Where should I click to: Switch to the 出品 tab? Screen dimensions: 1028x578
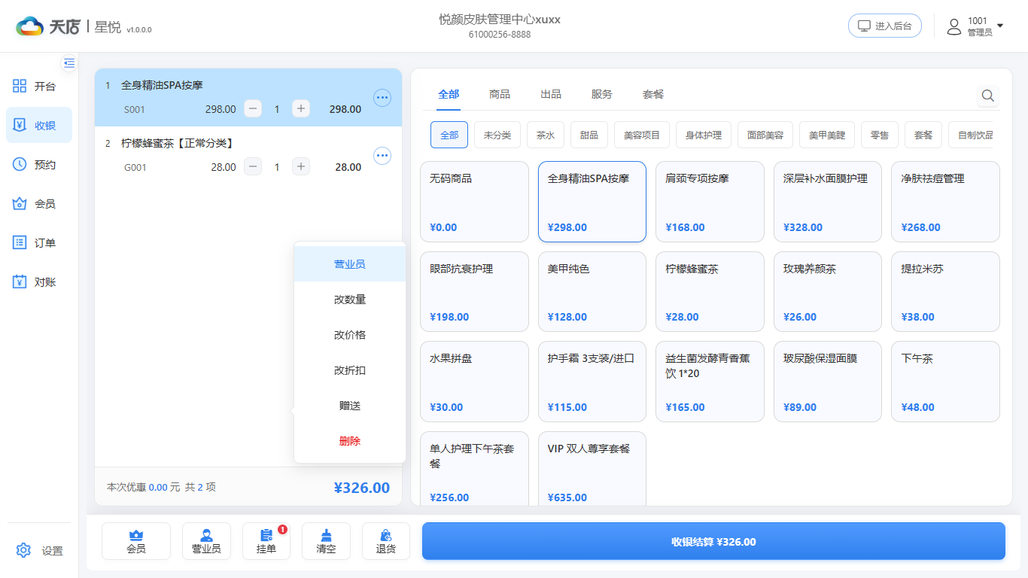(551, 94)
